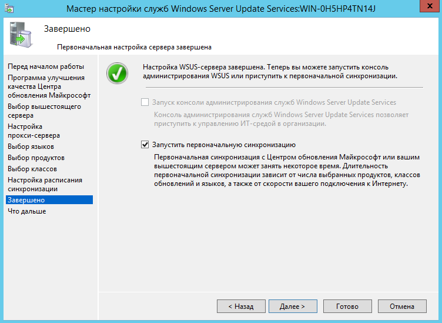
Task: Click the Завершено page heading
Action: 68,29
